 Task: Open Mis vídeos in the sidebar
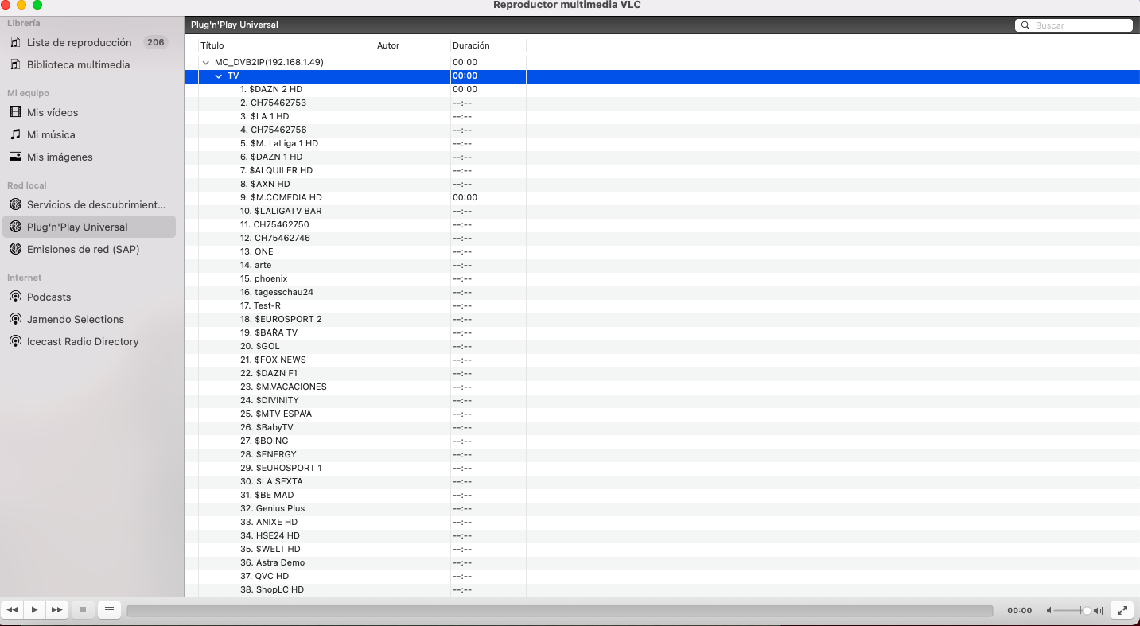[53, 112]
